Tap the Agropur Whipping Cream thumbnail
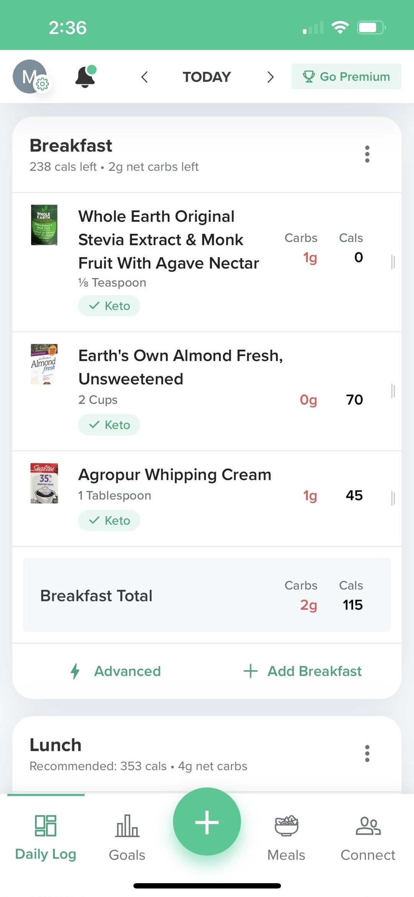This screenshot has height=897, width=414. 44,483
